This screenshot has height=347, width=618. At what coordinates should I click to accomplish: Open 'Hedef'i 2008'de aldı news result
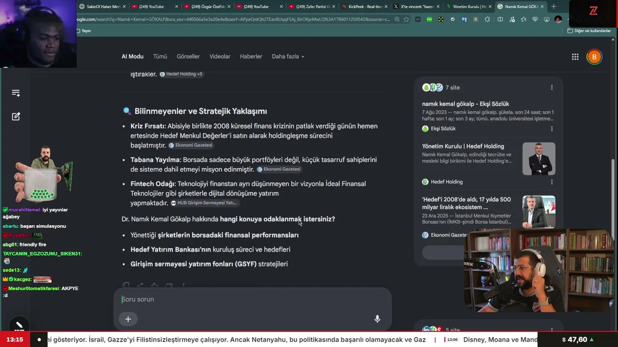pos(466,203)
